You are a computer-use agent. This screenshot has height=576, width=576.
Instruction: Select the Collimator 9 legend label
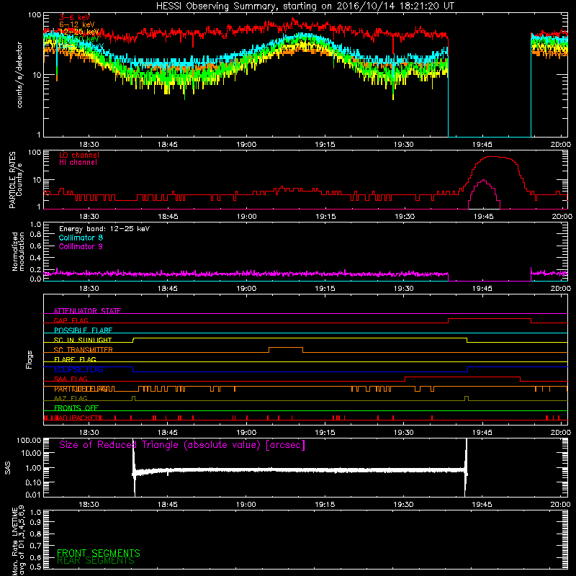(81, 246)
